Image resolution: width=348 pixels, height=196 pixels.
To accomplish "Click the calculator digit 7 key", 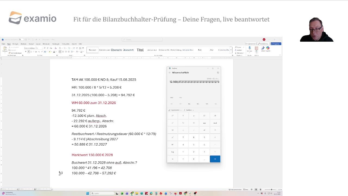I will pos(183,137).
